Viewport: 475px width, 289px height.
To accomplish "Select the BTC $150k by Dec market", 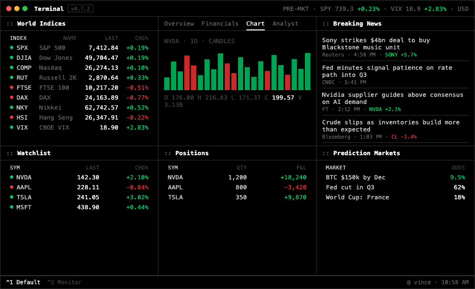I will coord(395,177).
